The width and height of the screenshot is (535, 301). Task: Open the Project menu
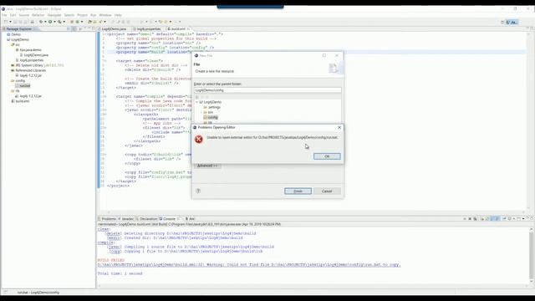point(82,15)
